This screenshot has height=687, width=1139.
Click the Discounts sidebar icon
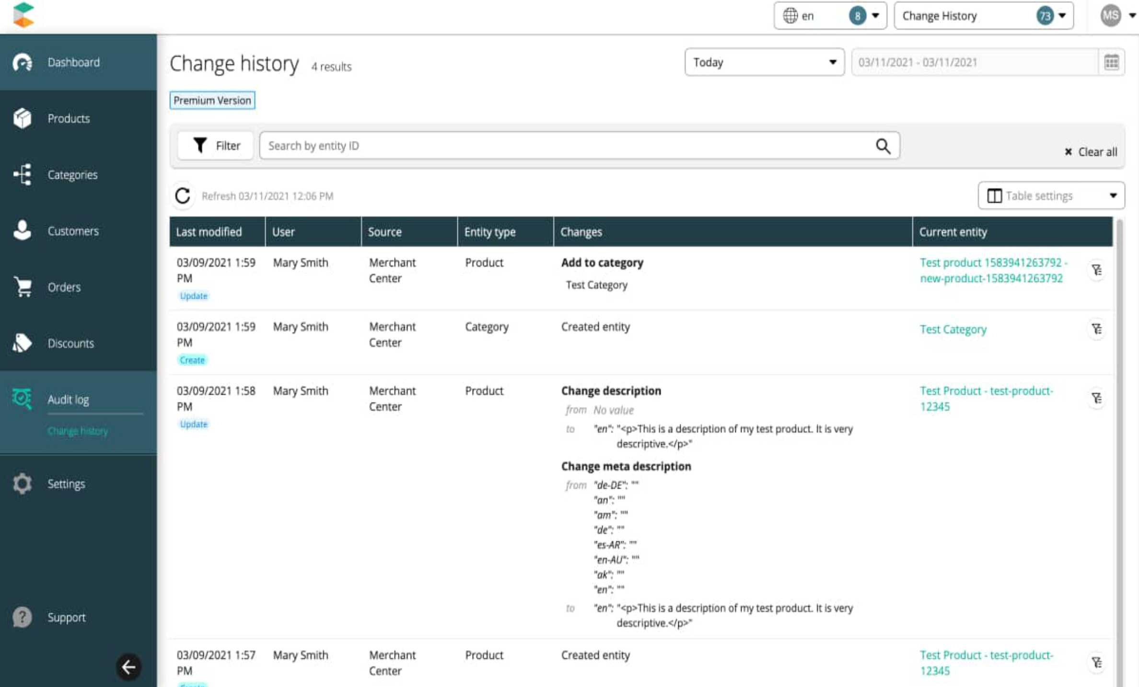click(x=22, y=342)
